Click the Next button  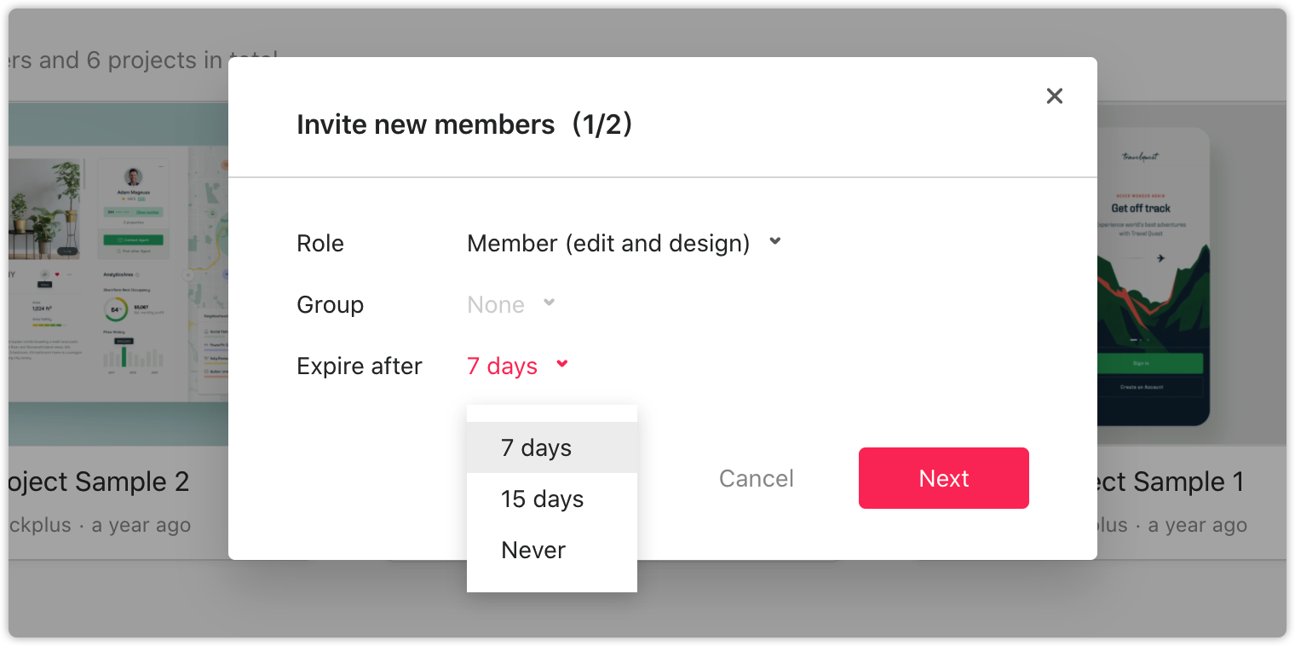(x=944, y=478)
